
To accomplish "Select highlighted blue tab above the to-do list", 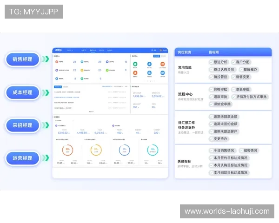I will pyautogui.click(x=58, y=87).
